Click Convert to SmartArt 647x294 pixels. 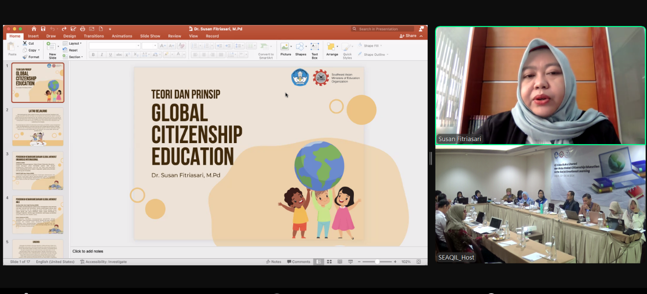[x=266, y=50]
